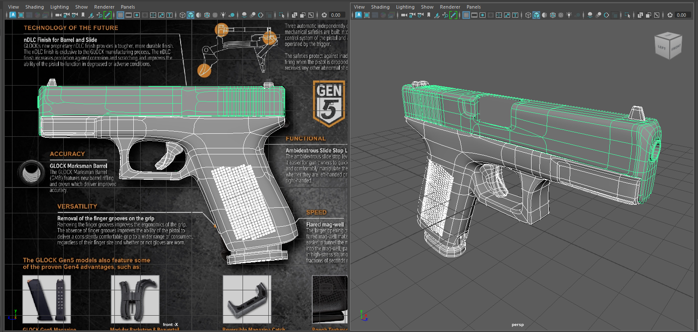Viewport: 698px width, 332px height.
Task: Toggle grid display in persp panel toolbar
Action: point(466,15)
